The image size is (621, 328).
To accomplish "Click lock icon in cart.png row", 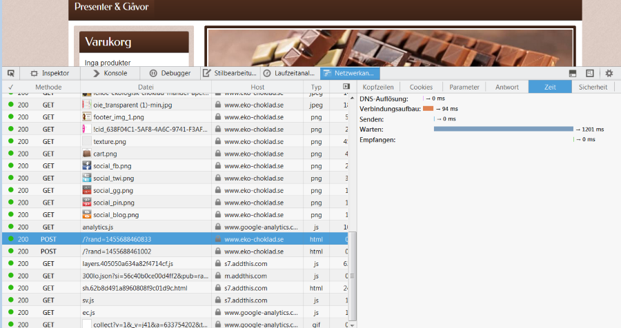I will [218, 154].
